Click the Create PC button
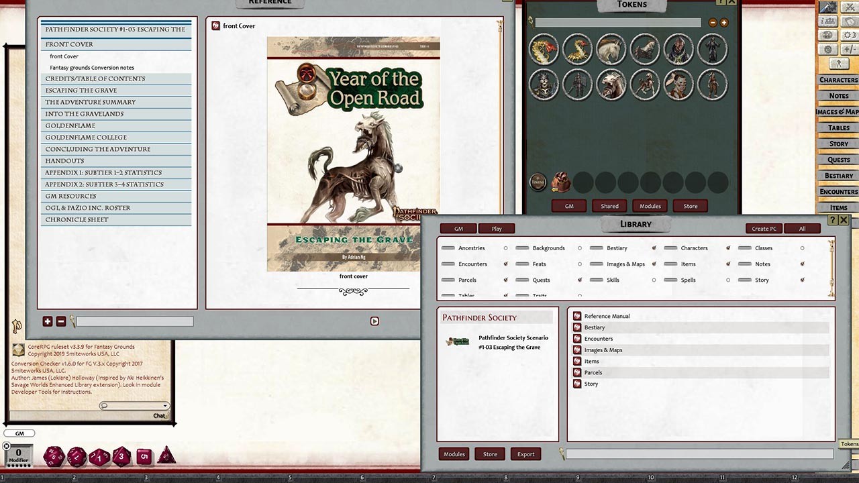The width and height of the screenshot is (859, 483). pos(764,228)
